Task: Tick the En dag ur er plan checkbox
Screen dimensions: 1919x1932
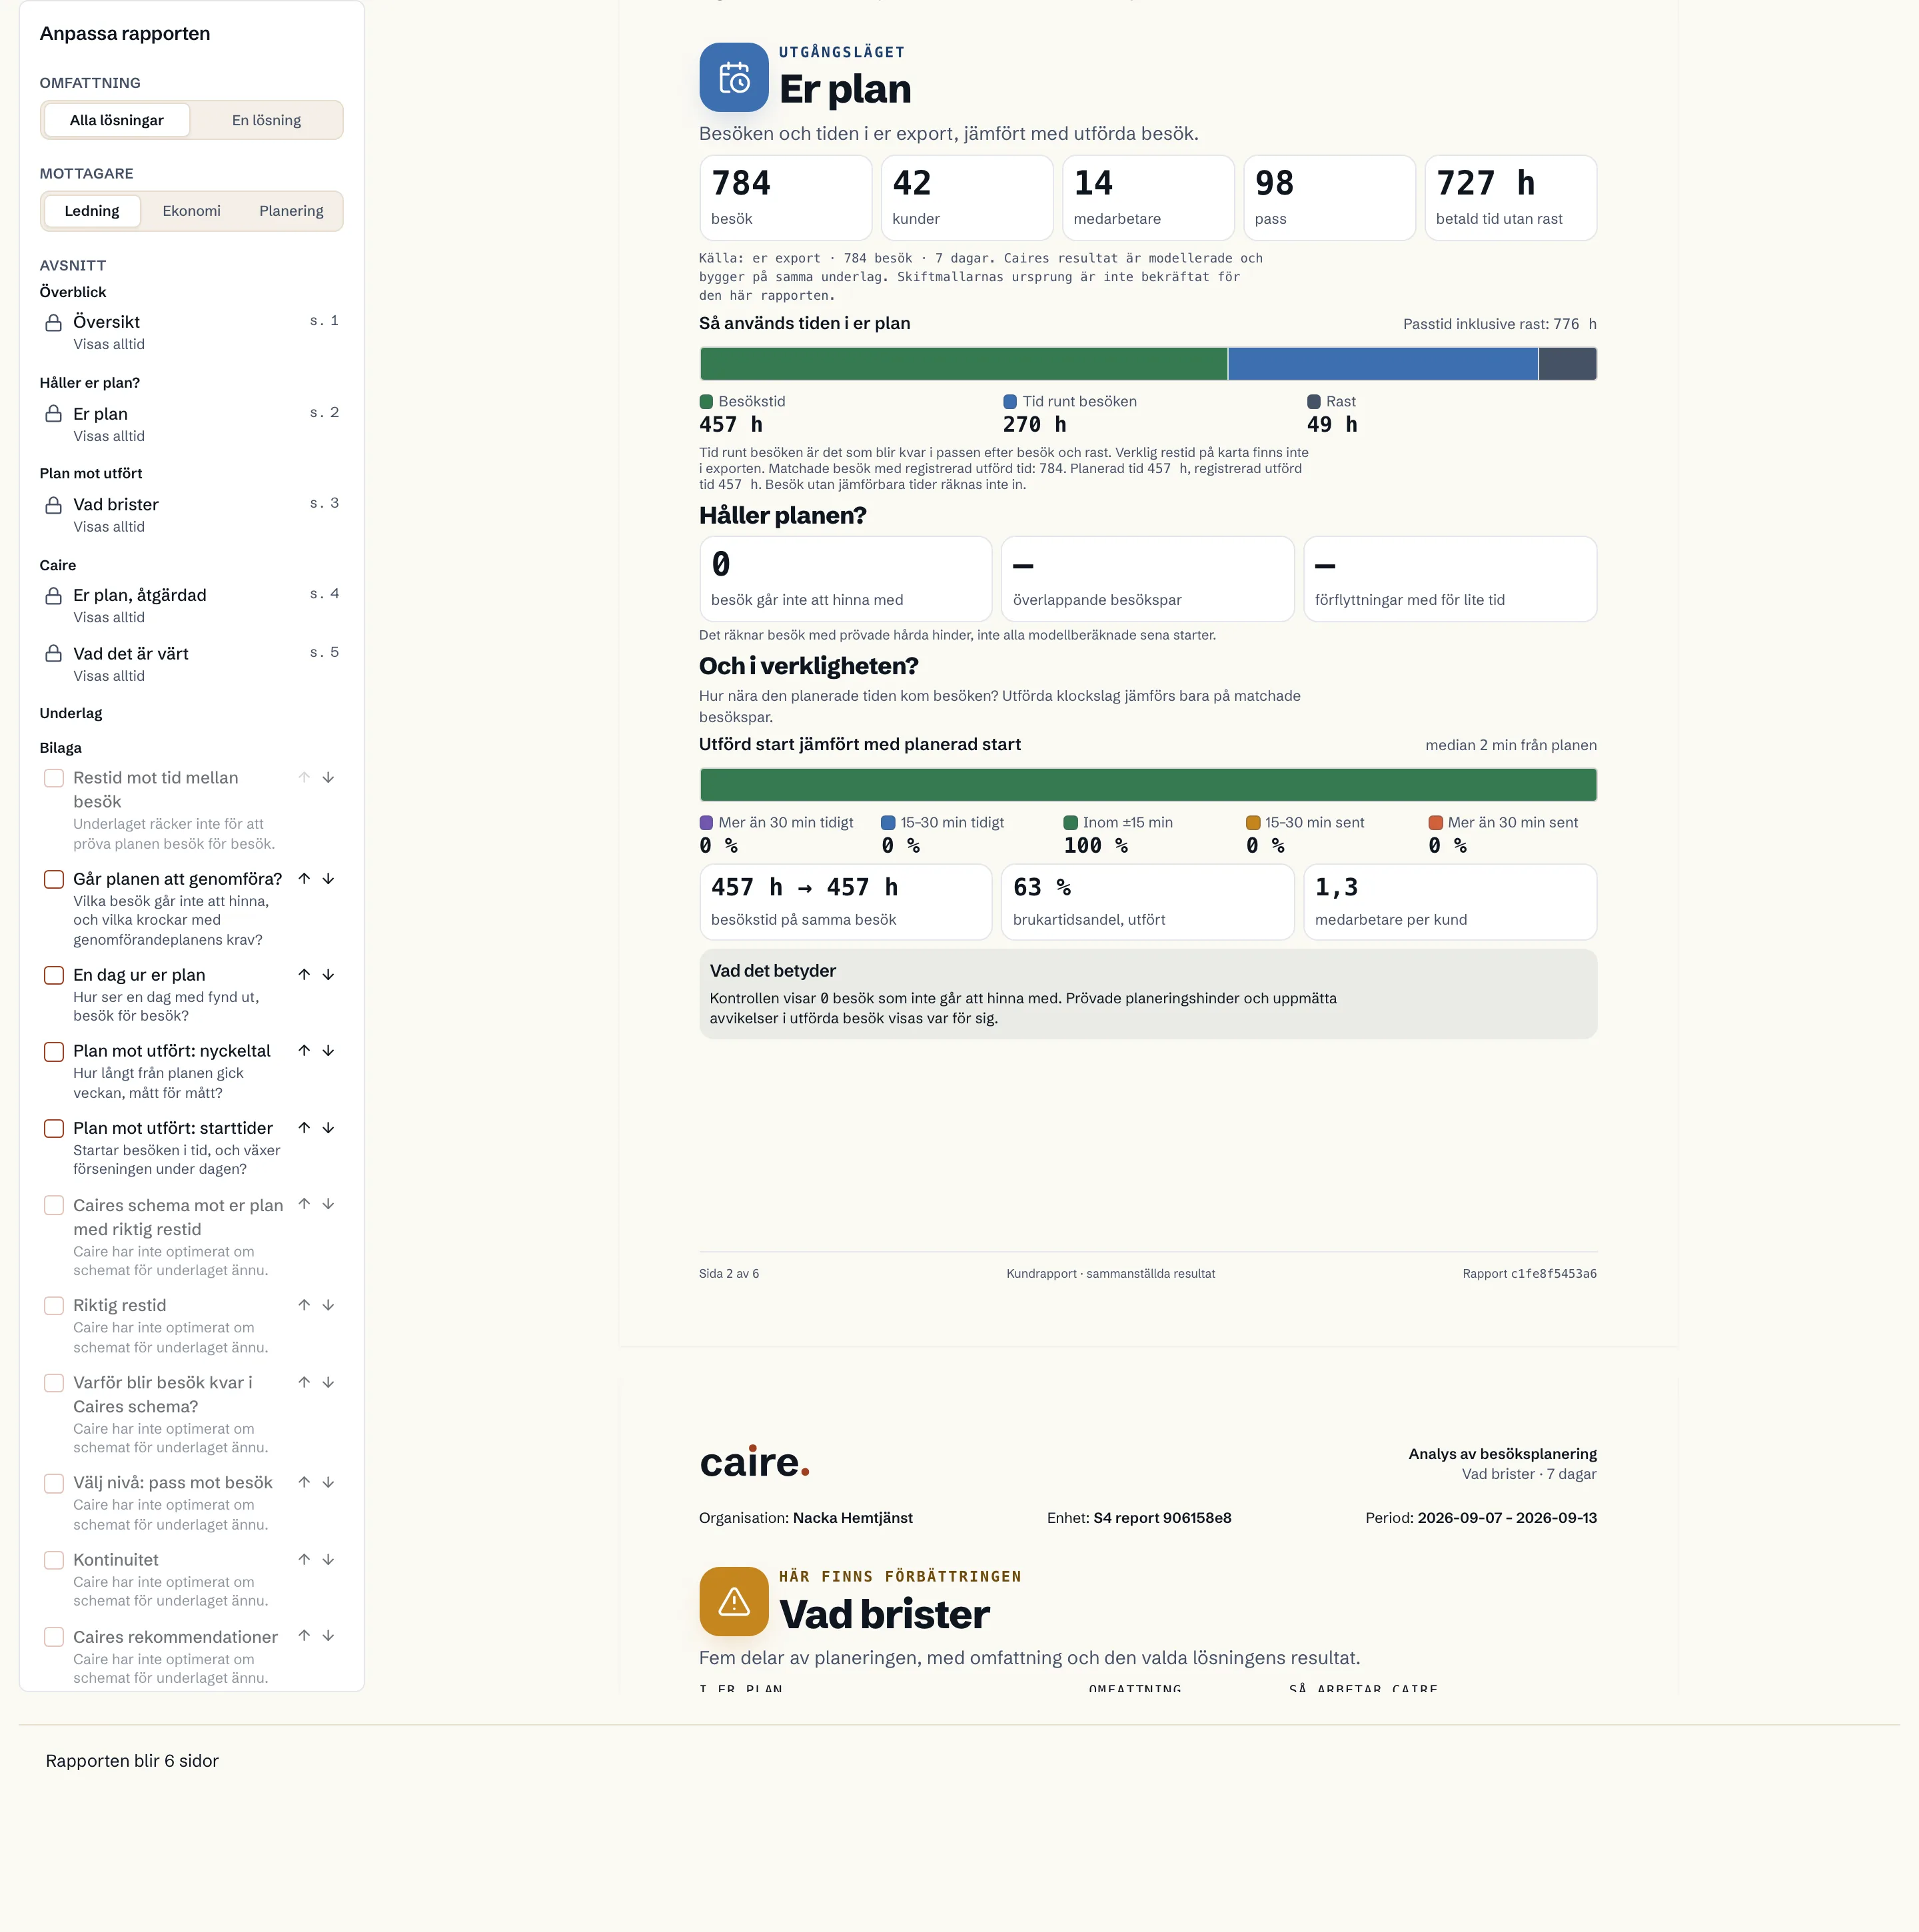Action: click(x=54, y=975)
